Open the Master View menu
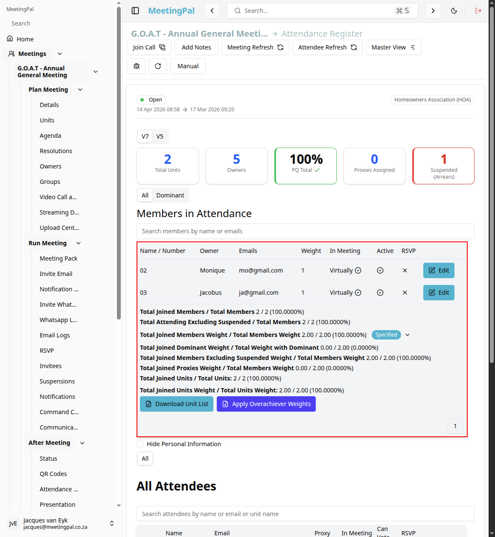 [x=394, y=47]
